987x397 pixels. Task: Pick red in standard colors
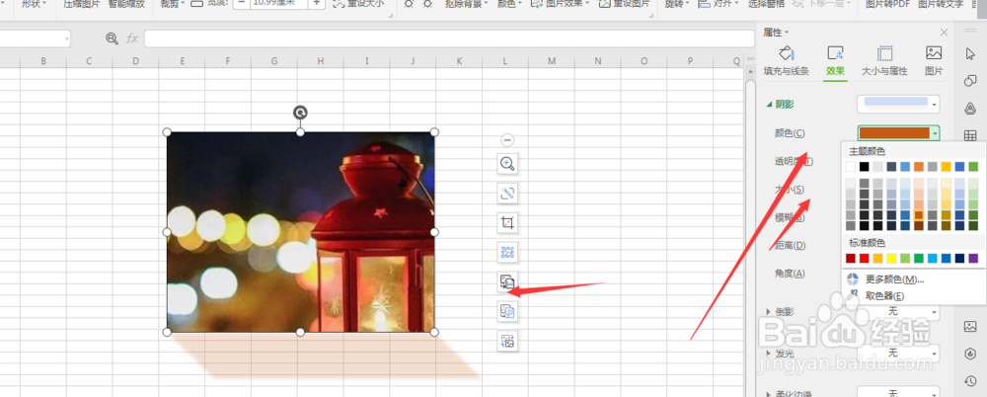(x=865, y=259)
